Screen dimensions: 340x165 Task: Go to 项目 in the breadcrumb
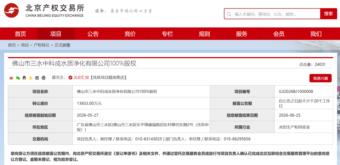25,45
